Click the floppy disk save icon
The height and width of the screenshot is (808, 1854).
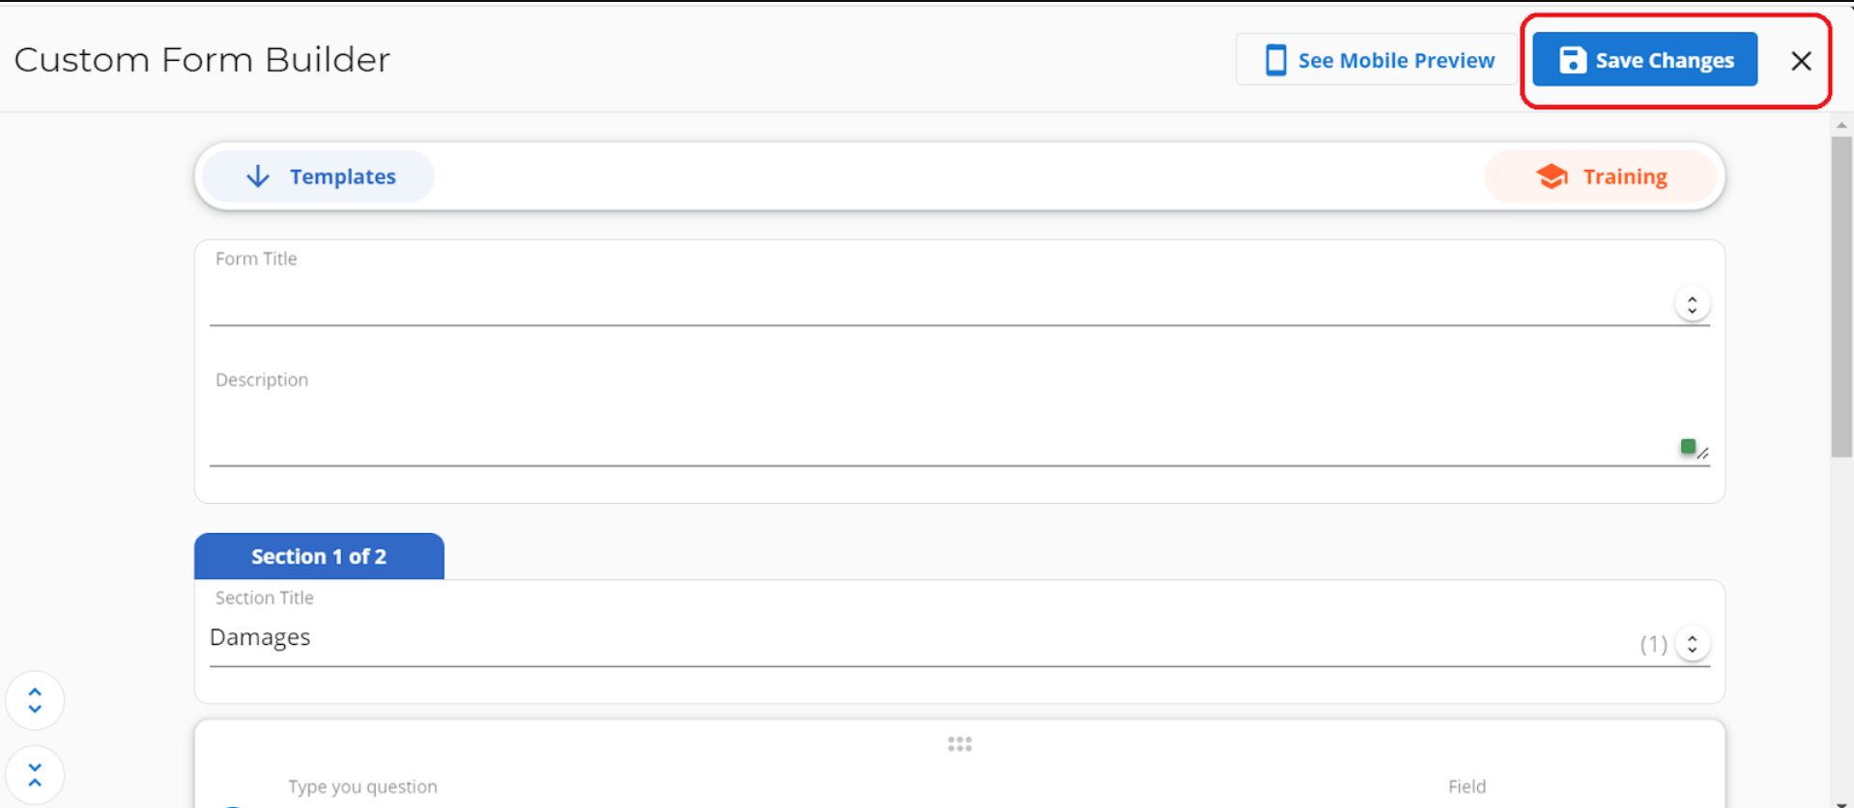point(1572,60)
